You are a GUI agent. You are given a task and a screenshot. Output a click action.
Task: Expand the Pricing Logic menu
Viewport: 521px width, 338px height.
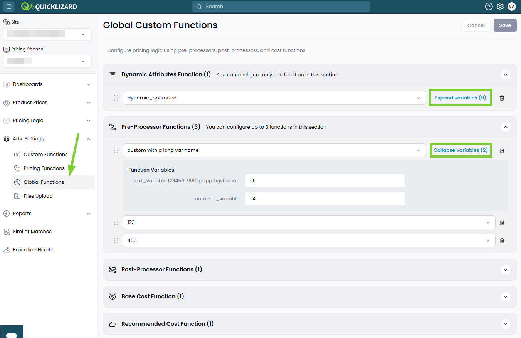click(x=89, y=121)
